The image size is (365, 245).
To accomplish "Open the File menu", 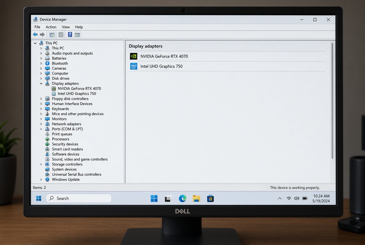I will pyautogui.click(x=37, y=27).
